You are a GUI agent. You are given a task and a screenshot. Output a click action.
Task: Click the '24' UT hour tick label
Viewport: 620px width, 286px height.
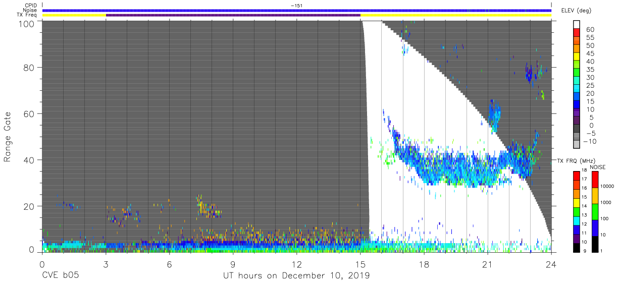pyautogui.click(x=551, y=265)
